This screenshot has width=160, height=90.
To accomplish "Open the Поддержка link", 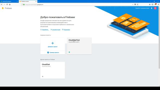I will click(67, 30).
